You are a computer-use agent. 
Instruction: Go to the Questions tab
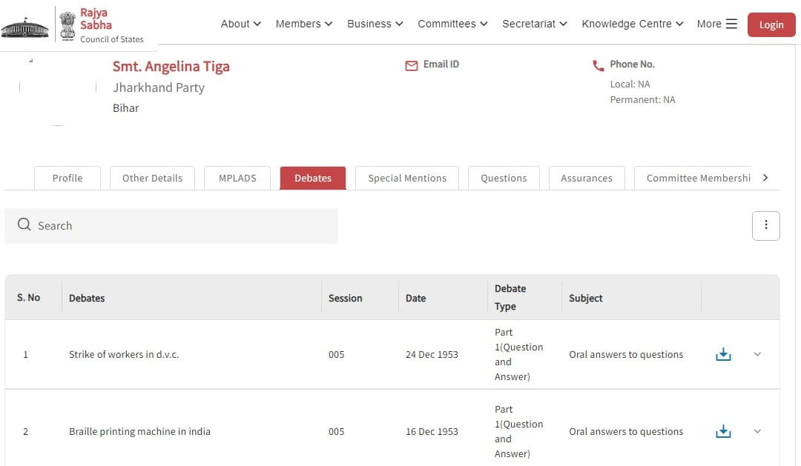tap(504, 178)
